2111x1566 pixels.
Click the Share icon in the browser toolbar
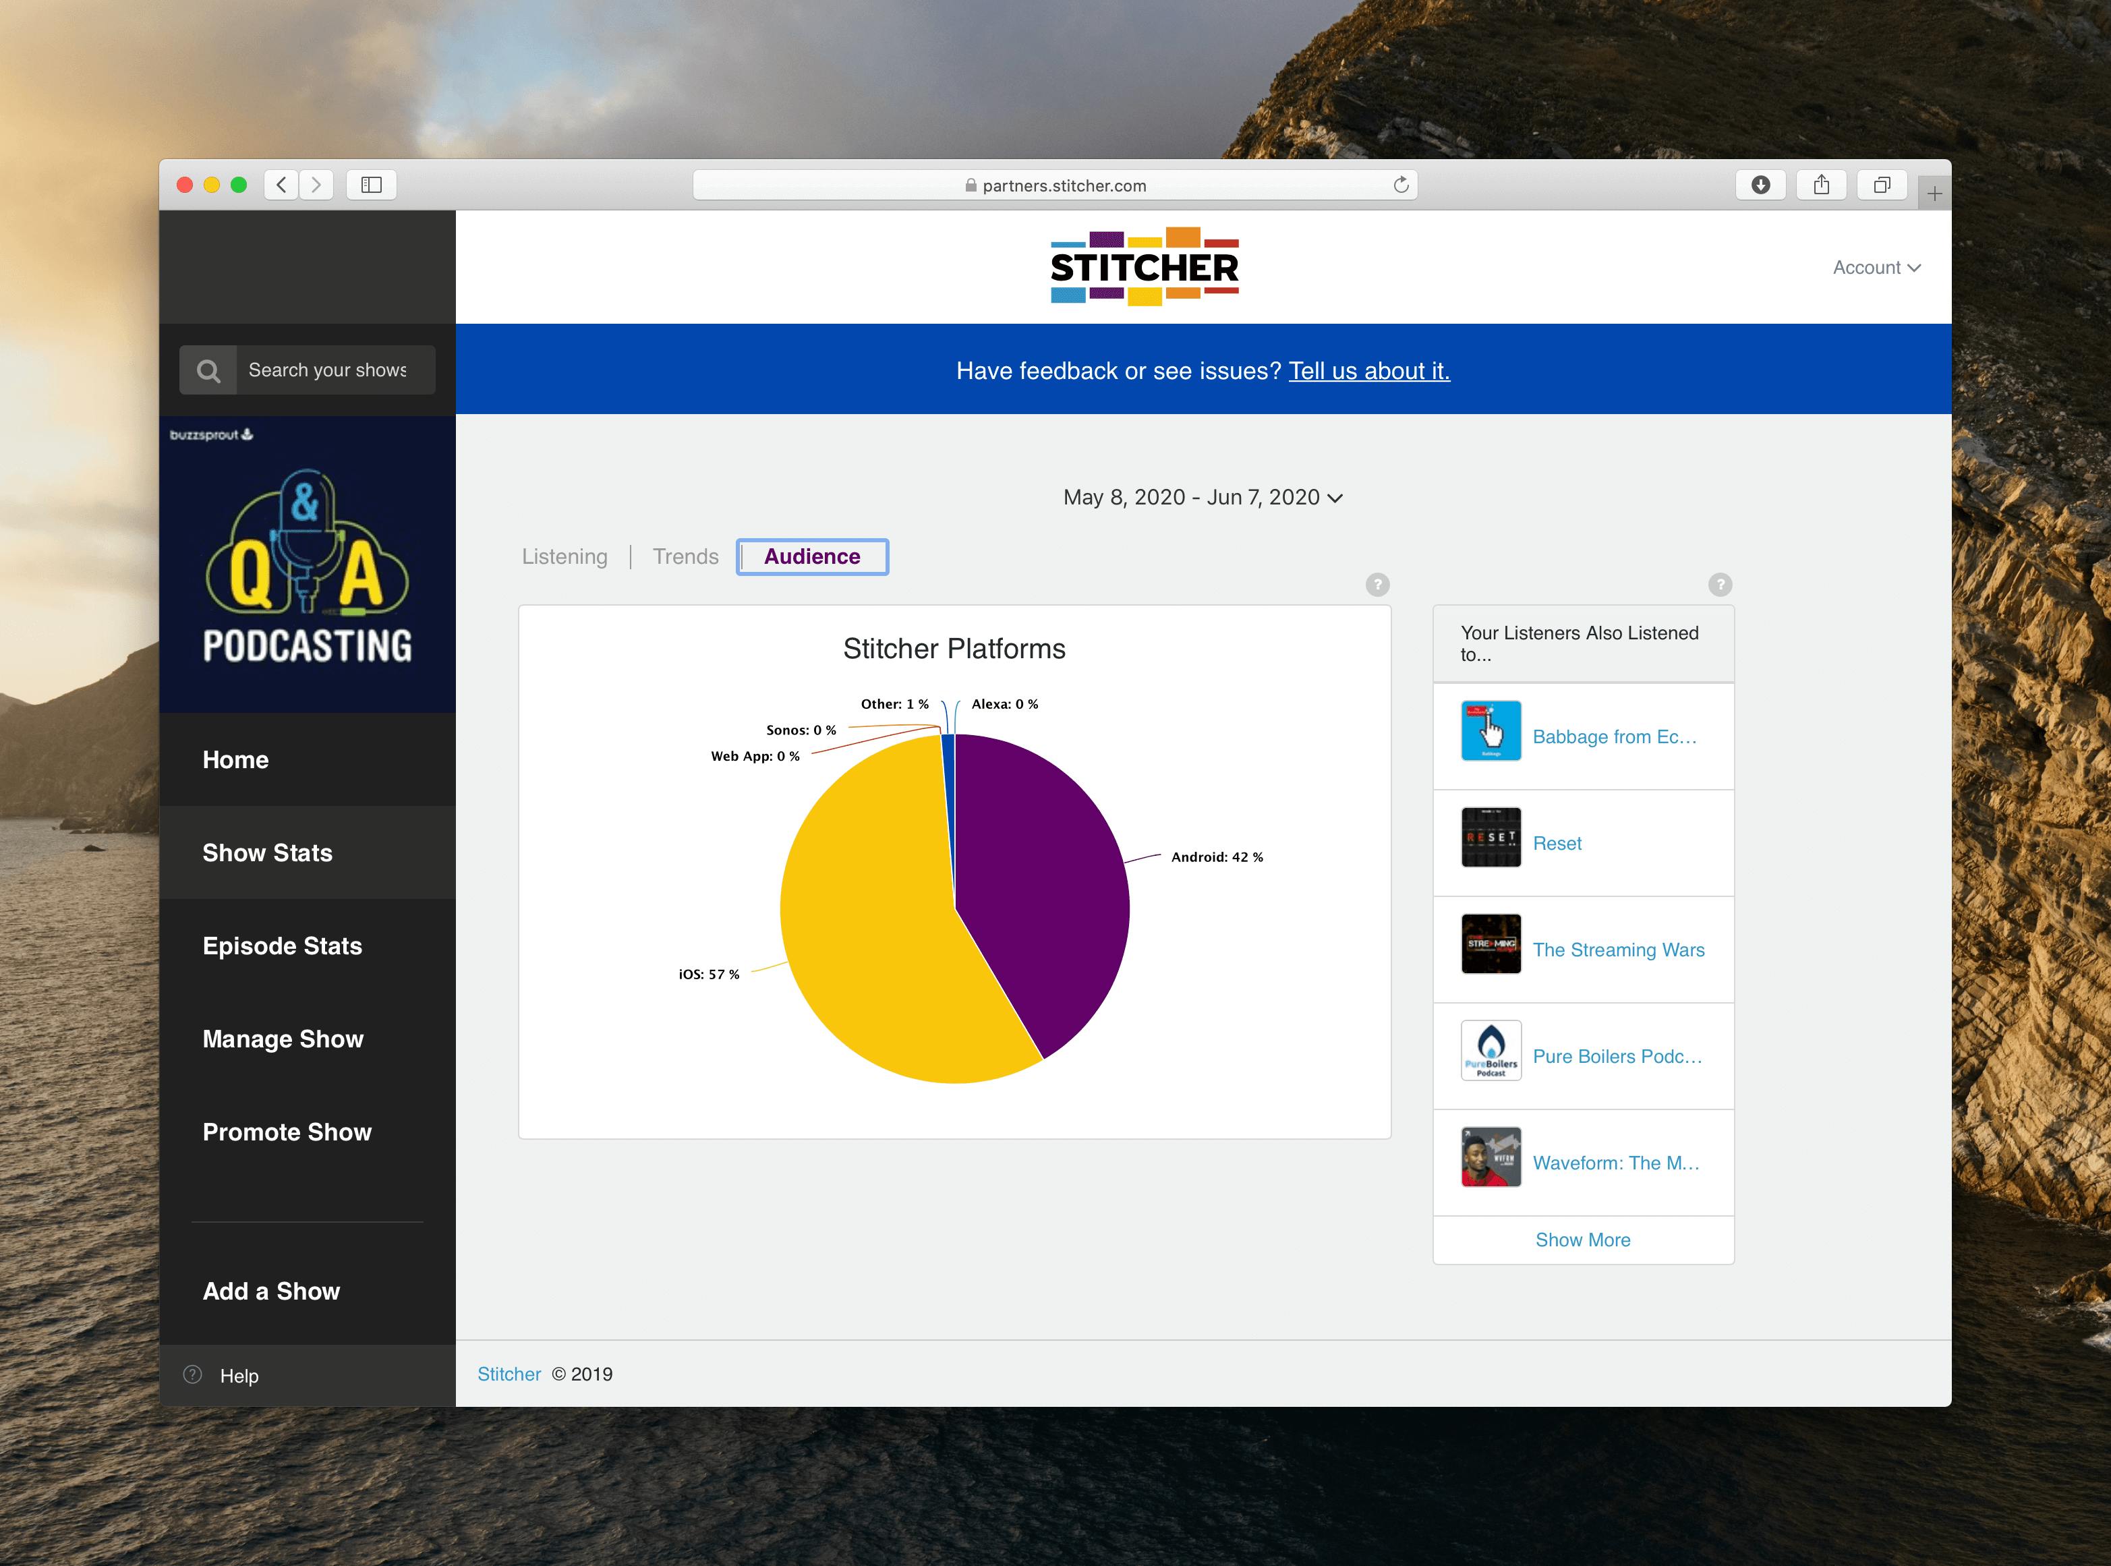1821,185
